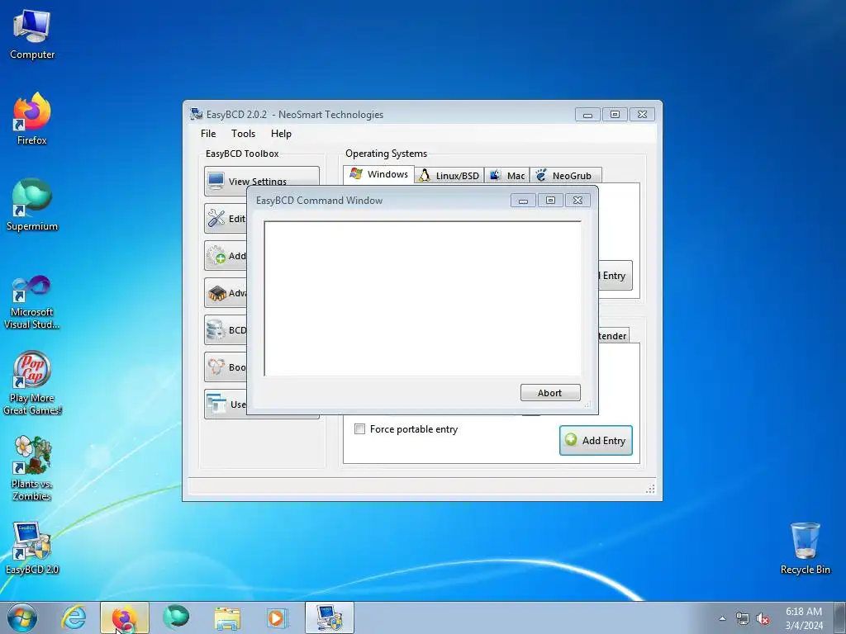Click the Add entry gear icon in toolbox

coord(216,256)
